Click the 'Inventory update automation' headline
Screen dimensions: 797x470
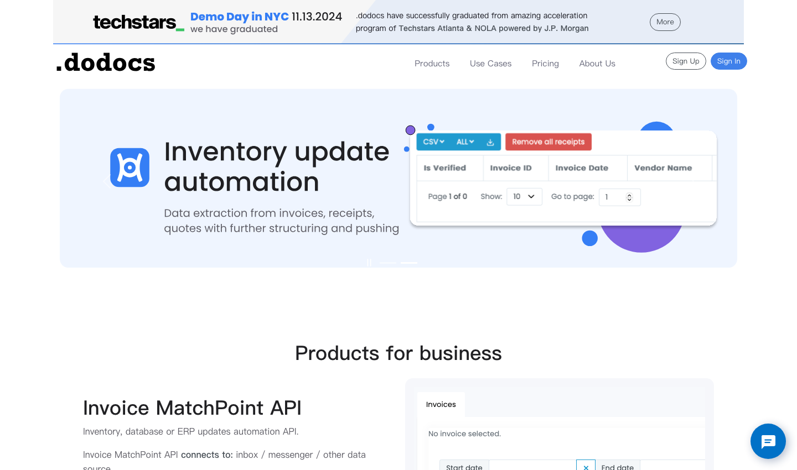coord(277,166)
